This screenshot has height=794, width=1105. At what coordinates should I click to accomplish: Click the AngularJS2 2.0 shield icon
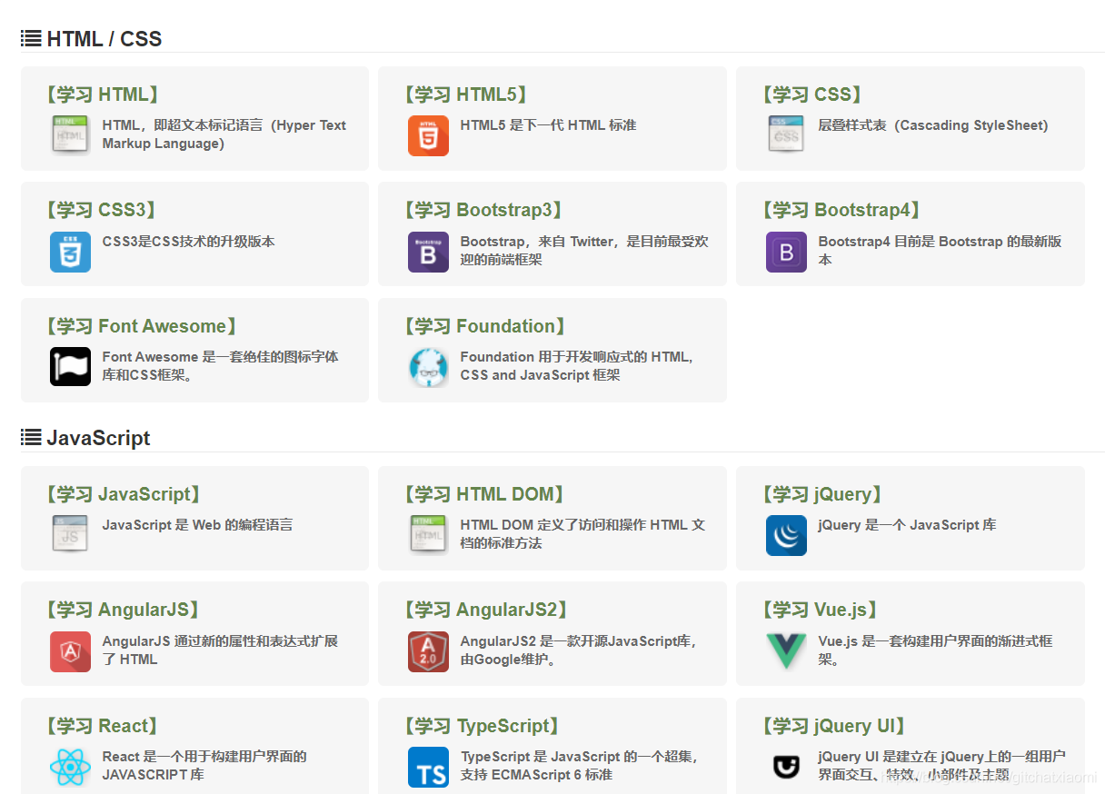[428, 651]
